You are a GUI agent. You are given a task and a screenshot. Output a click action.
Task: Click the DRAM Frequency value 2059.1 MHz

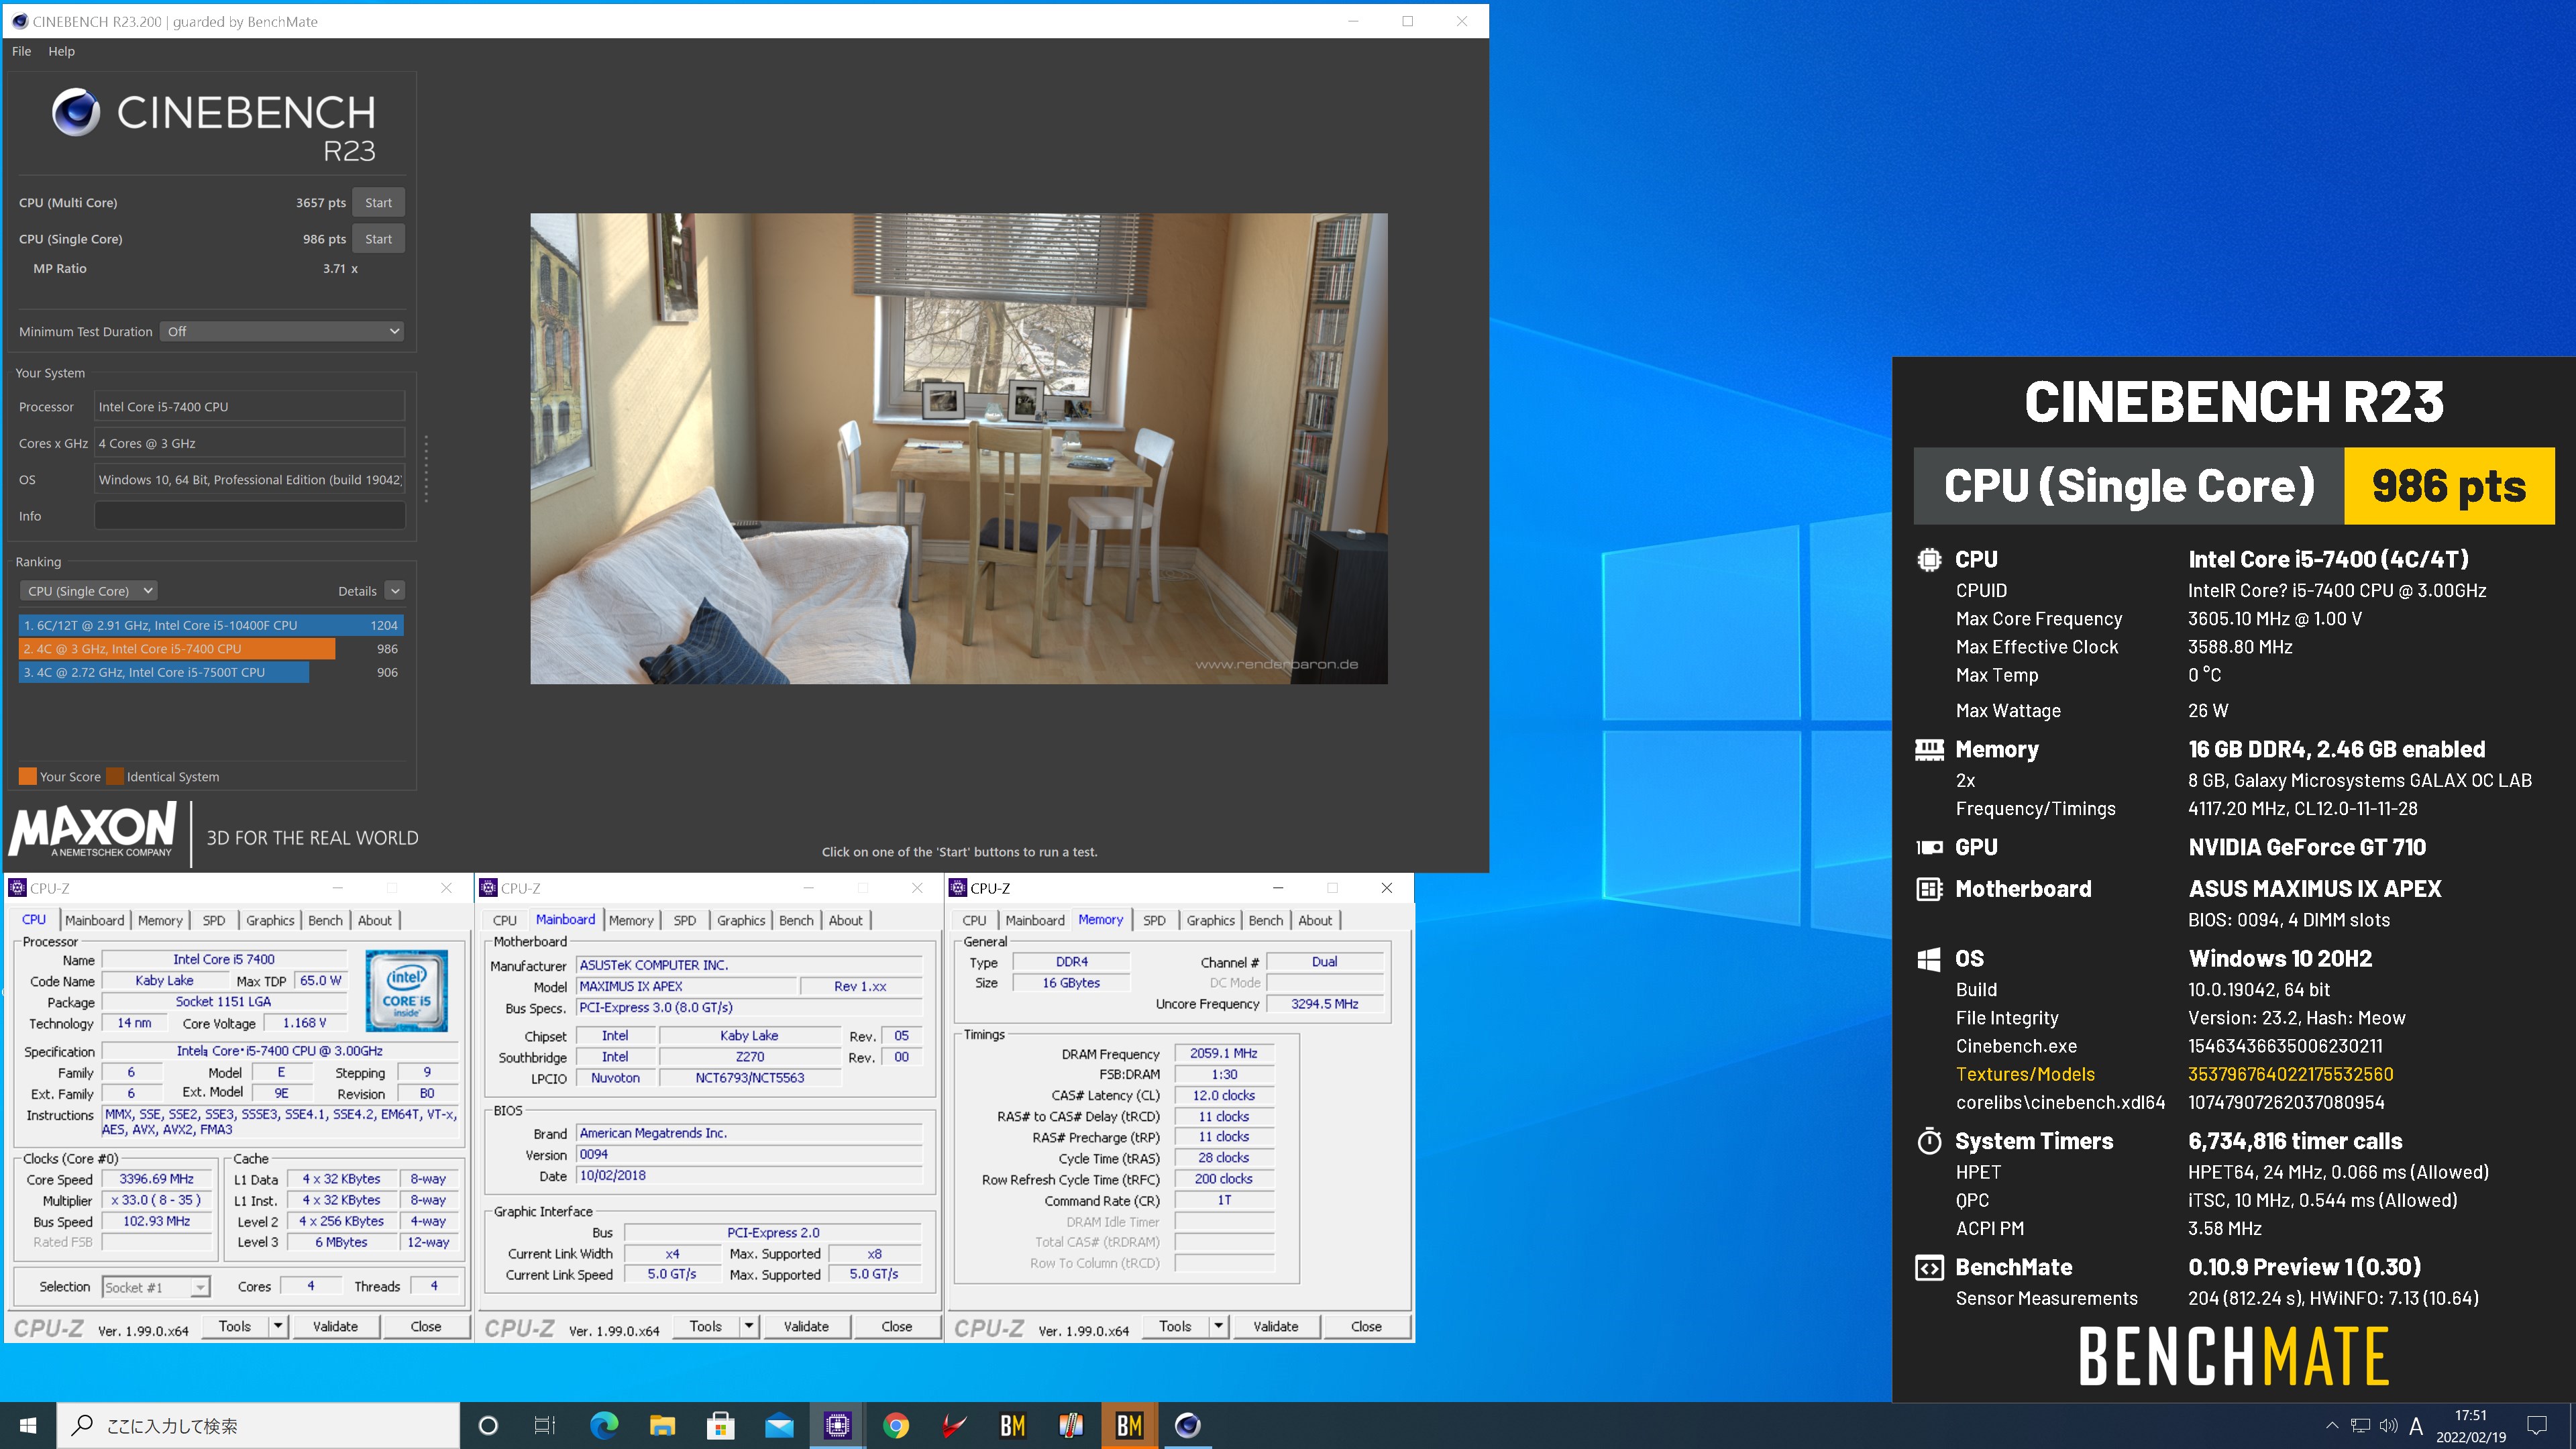click(x=1223, y=1053)
